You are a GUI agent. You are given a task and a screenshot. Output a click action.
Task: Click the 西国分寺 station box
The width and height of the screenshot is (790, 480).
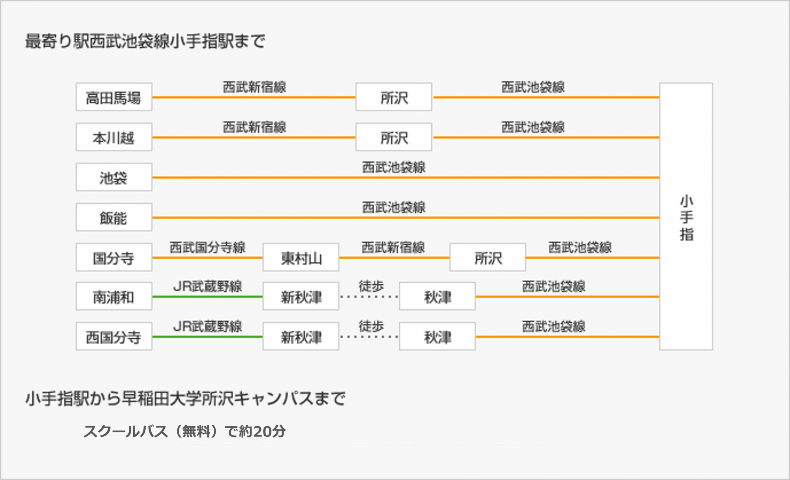pos(114,337)
